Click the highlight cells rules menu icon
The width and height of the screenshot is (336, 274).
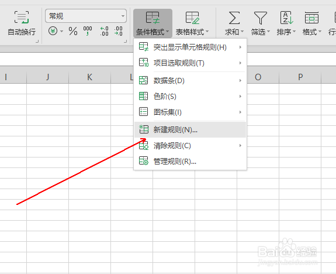click(x=144, y=47)
